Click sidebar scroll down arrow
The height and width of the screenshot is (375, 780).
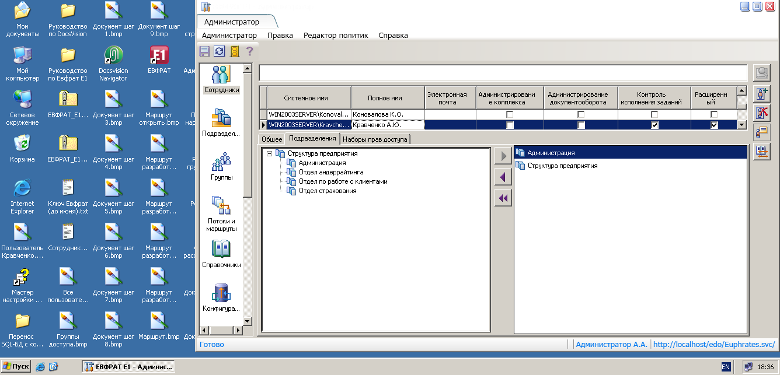247,321
